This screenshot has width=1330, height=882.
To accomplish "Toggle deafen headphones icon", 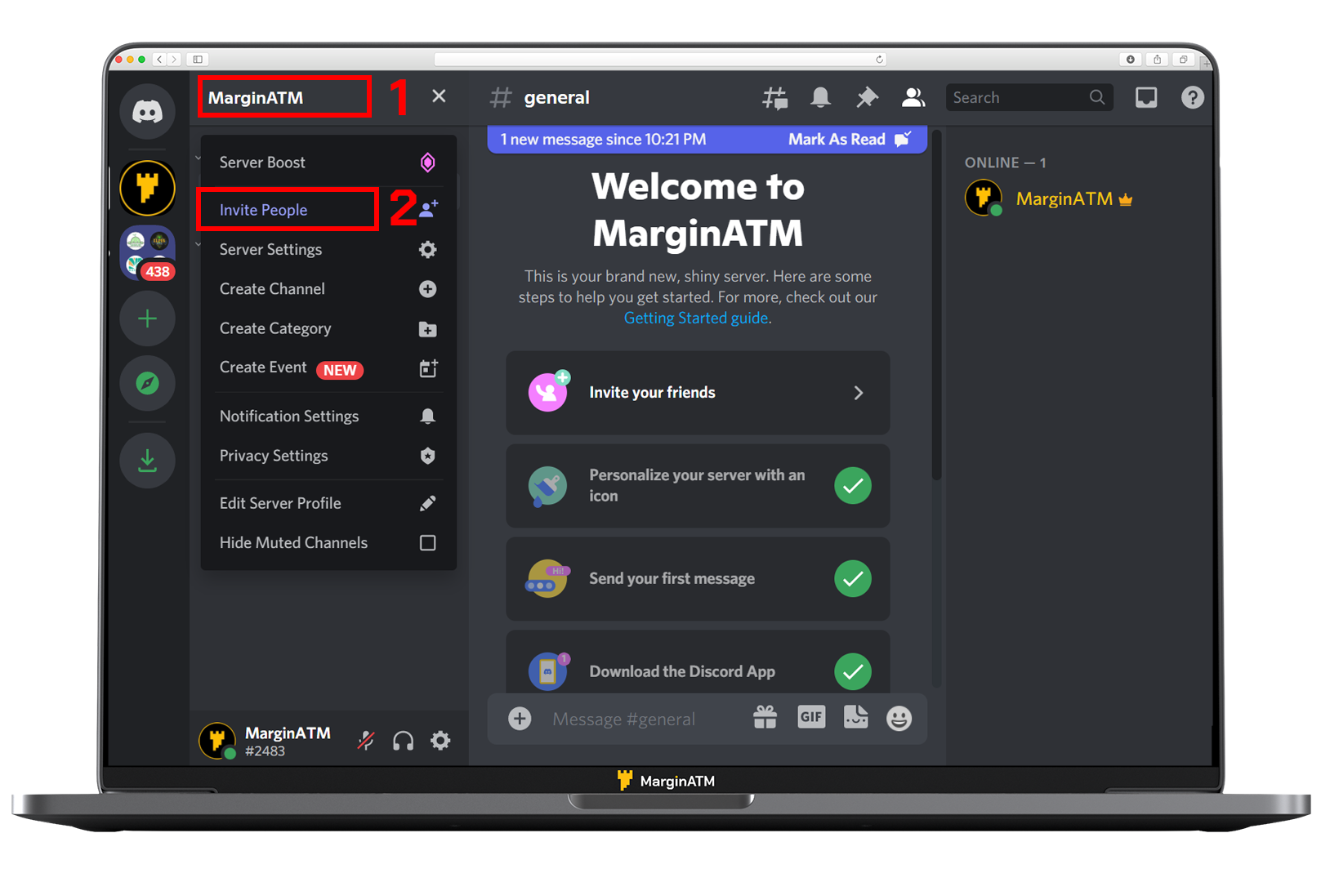I will 403,741.
